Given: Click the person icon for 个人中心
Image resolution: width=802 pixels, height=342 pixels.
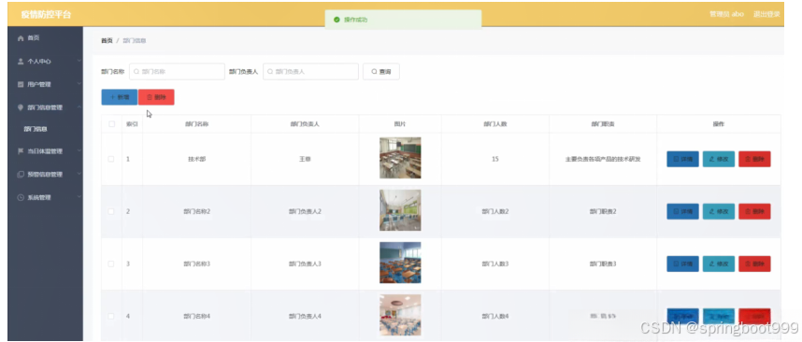Looking at the screenshot, I should [21, 62].
